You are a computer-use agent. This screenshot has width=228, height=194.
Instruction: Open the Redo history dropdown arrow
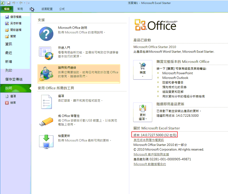[25, 3]
